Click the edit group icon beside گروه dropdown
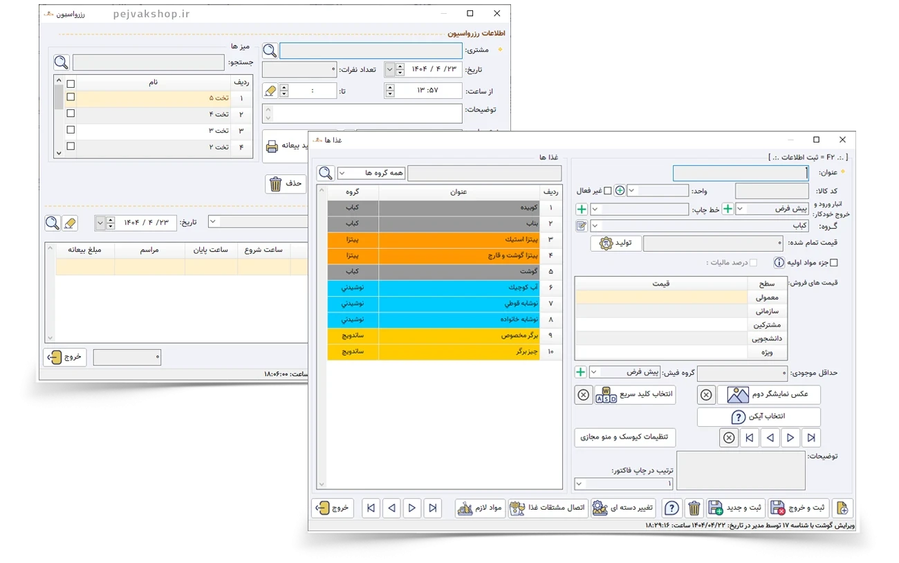This screenshot has height=563, width=899. click(x=582, y=226)
